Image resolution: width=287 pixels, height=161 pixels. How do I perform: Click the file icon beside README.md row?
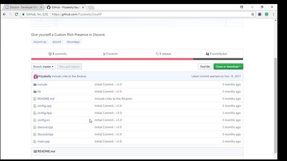tap(35, 99)
